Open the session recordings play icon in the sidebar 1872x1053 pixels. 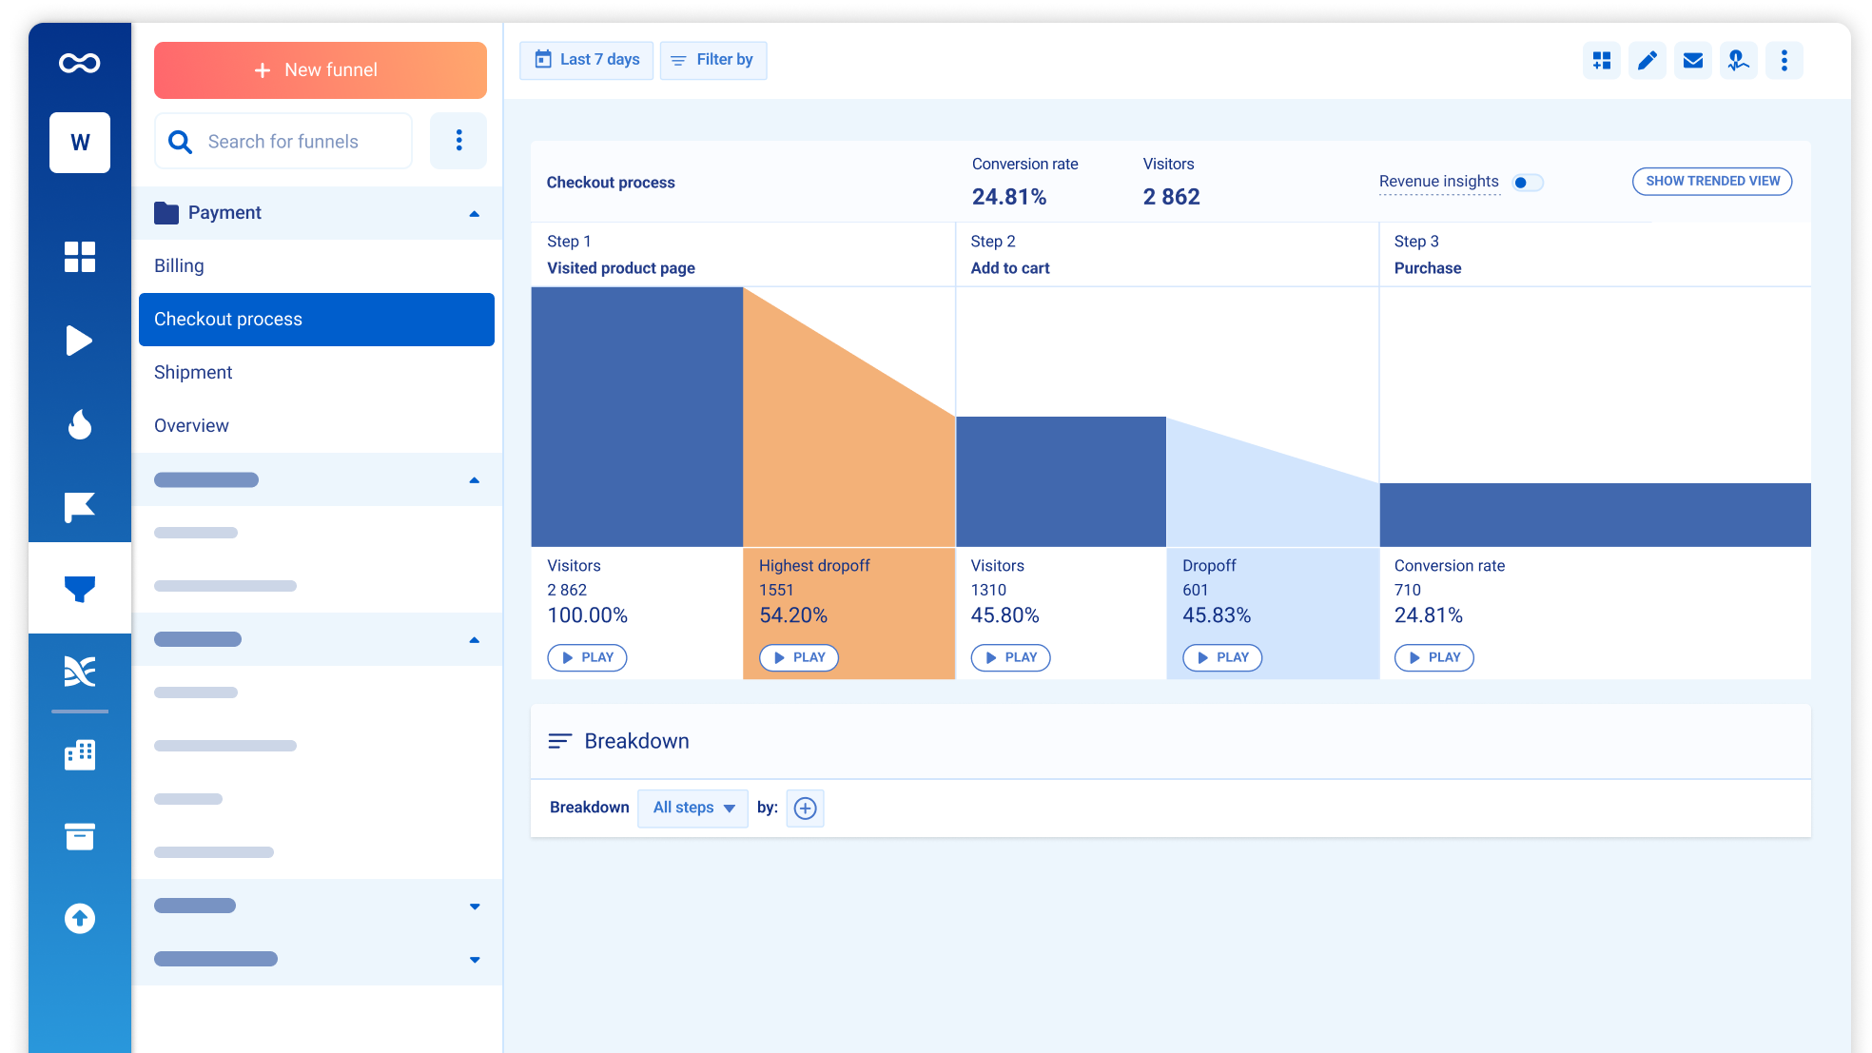pyautogui.click(x=79, y=341)
